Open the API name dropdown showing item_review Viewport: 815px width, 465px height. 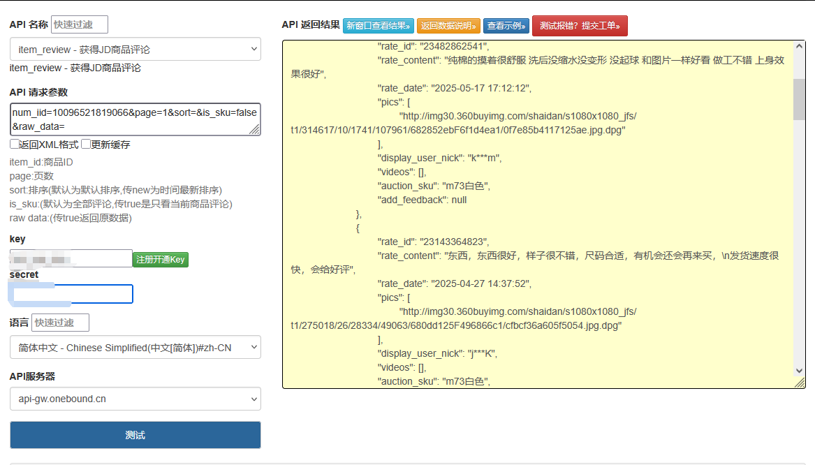[135, 50]
